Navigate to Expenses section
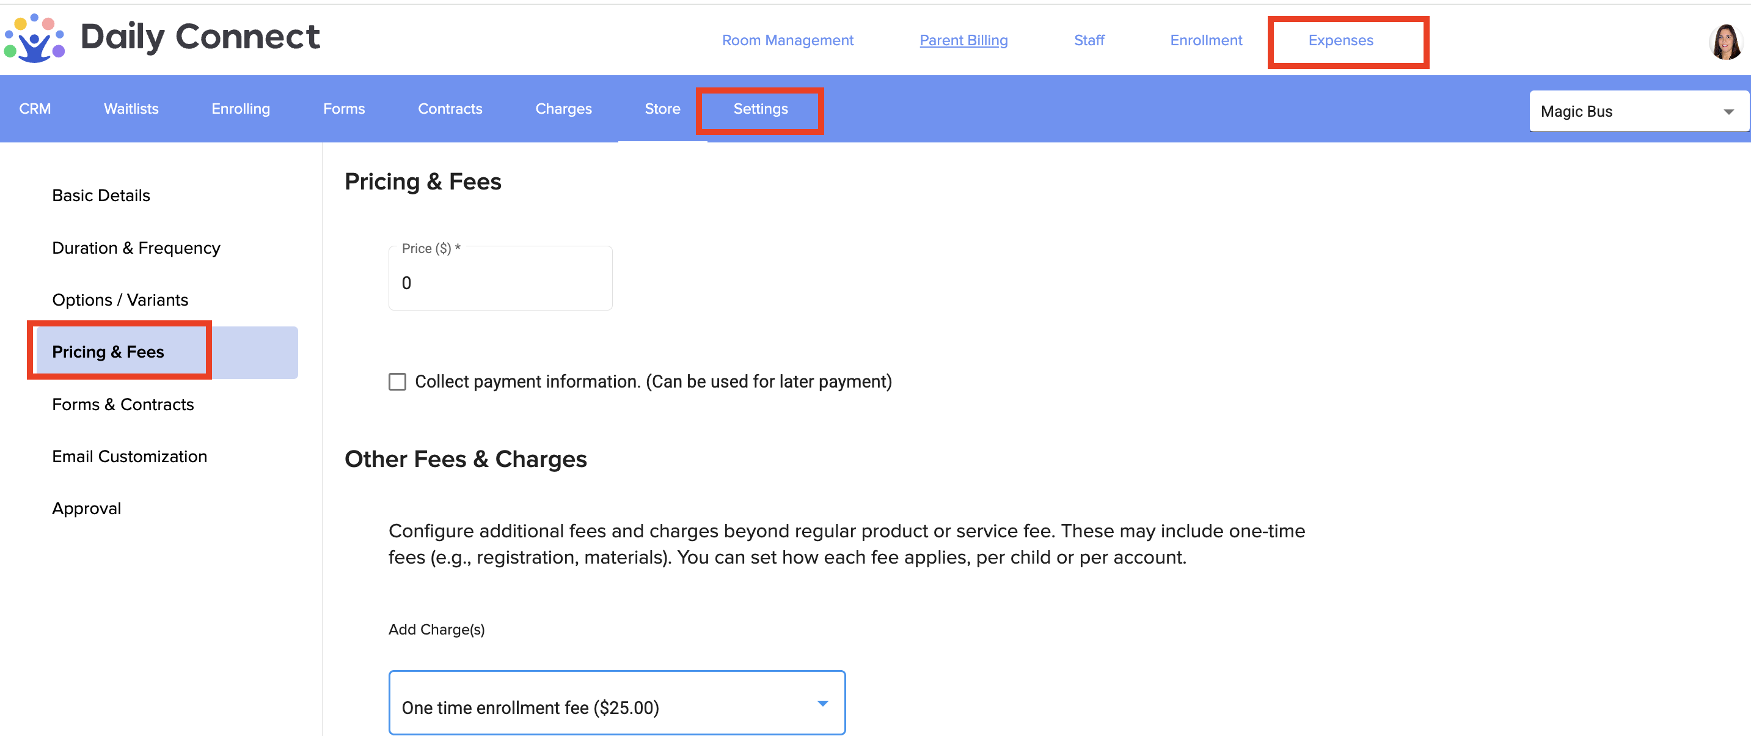1751x736 pixels. point(1340,40)
